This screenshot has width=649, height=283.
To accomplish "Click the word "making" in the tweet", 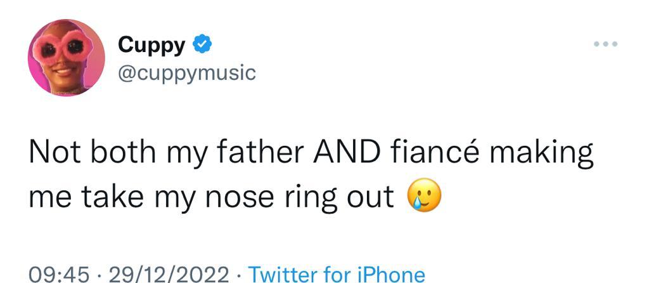I will (543, 154).
